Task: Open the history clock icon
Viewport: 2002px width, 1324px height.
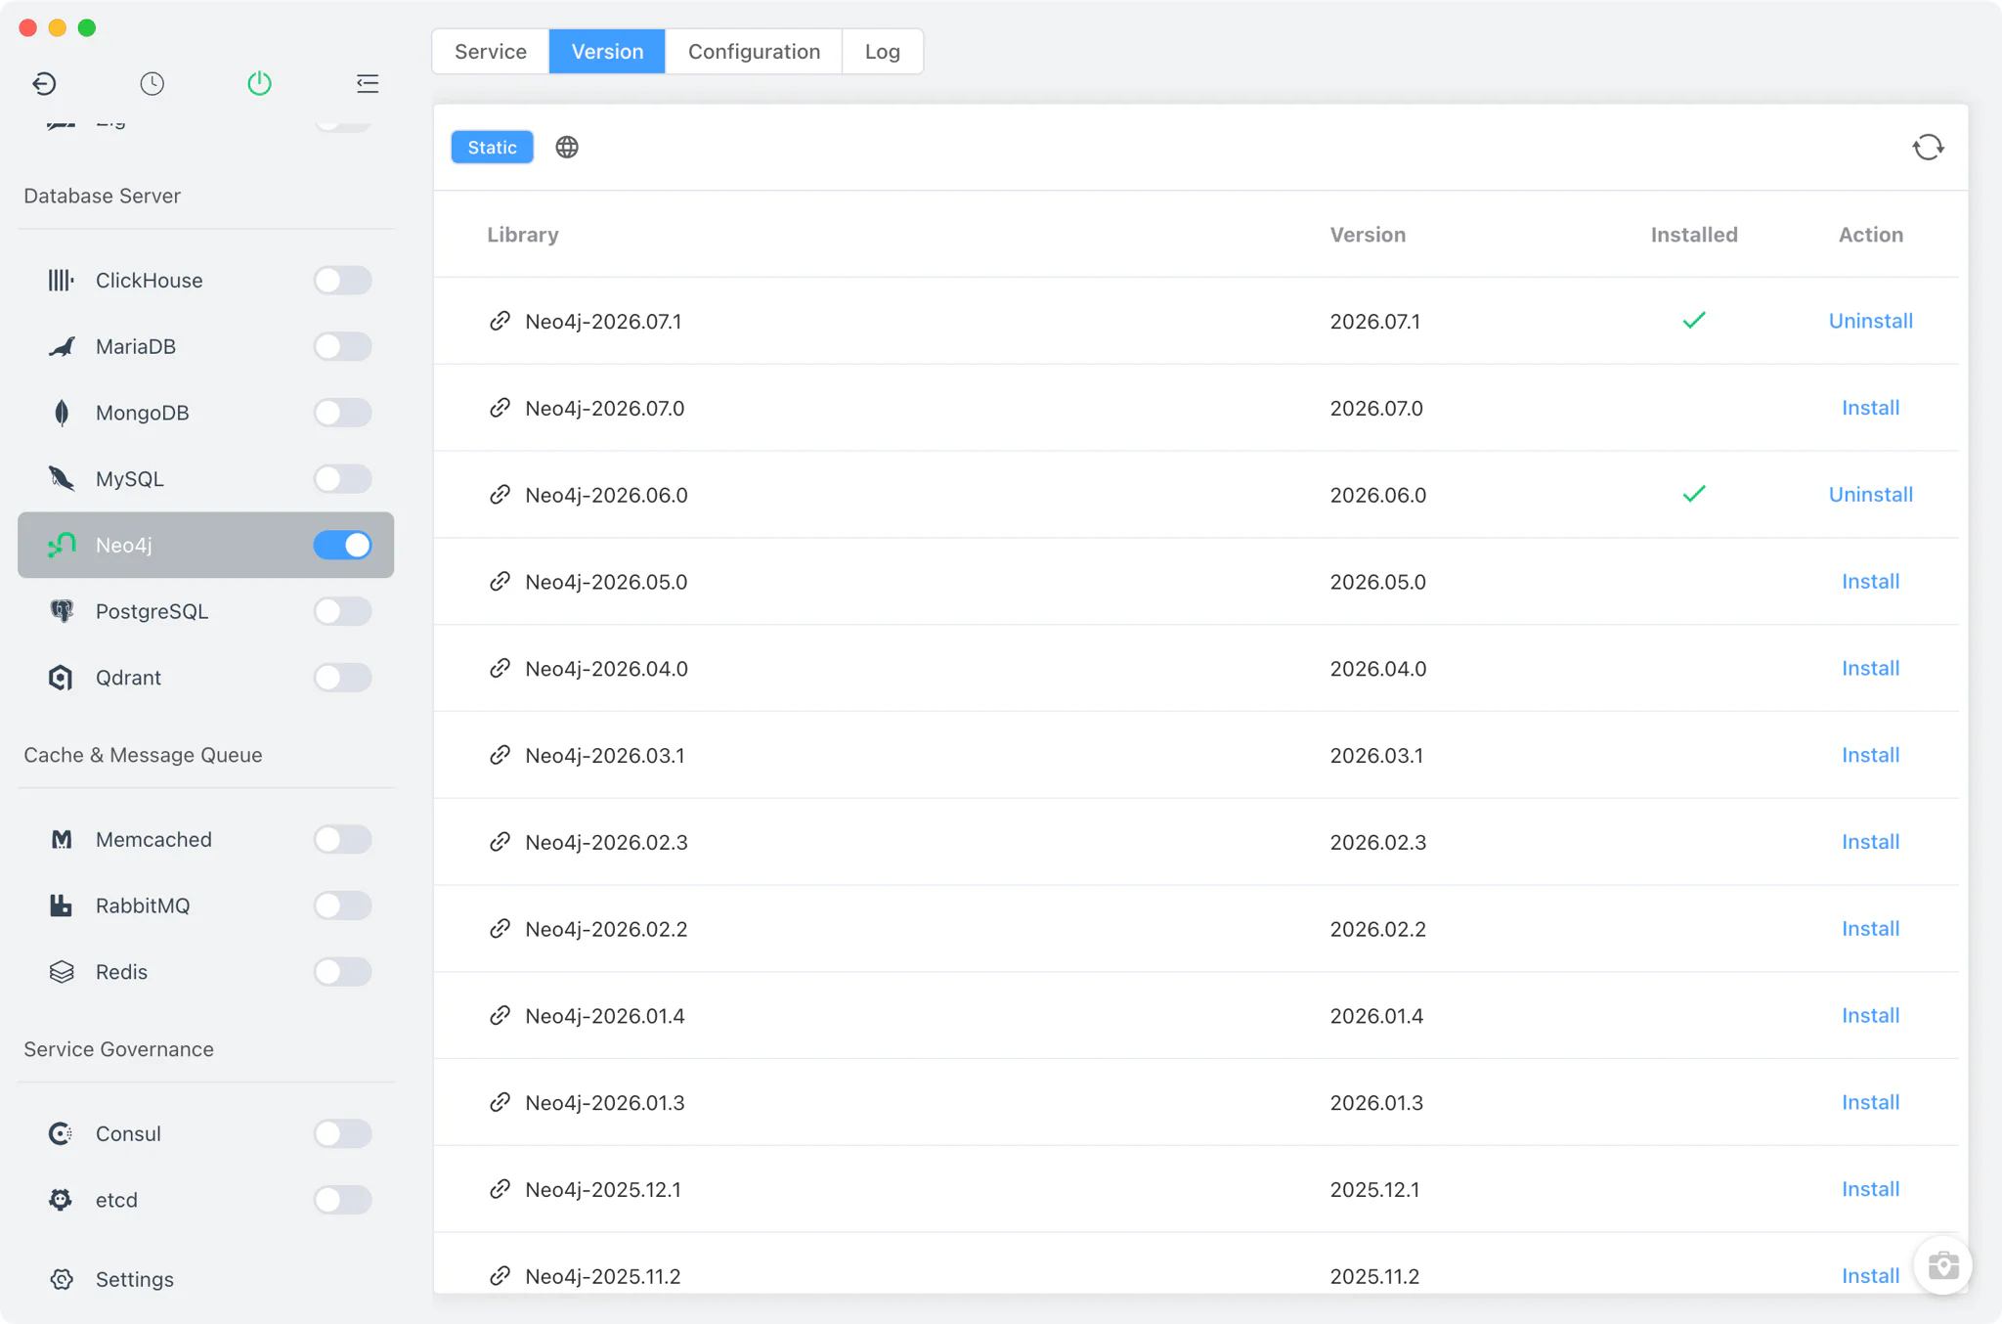Action: [x=152, y=84]
